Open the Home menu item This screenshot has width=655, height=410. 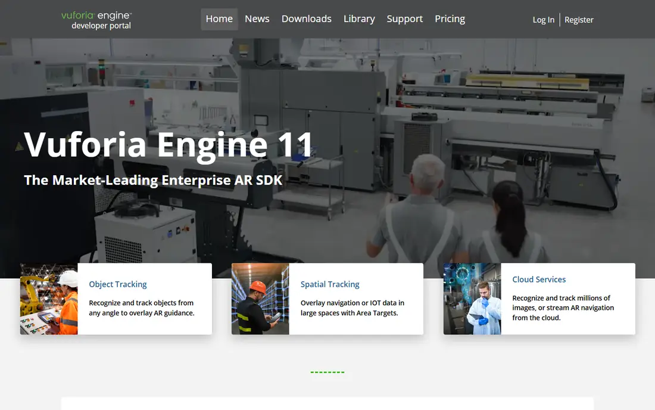[x=219, y=19]
